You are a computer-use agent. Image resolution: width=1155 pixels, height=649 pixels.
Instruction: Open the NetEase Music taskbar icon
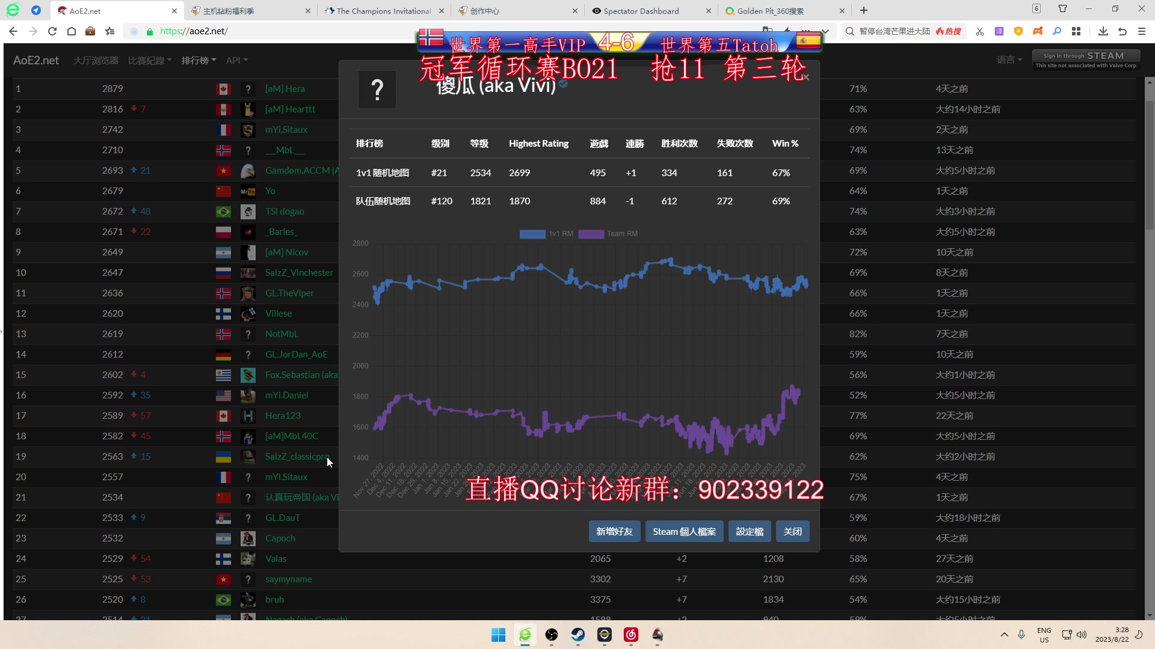[x=631, y=635]
